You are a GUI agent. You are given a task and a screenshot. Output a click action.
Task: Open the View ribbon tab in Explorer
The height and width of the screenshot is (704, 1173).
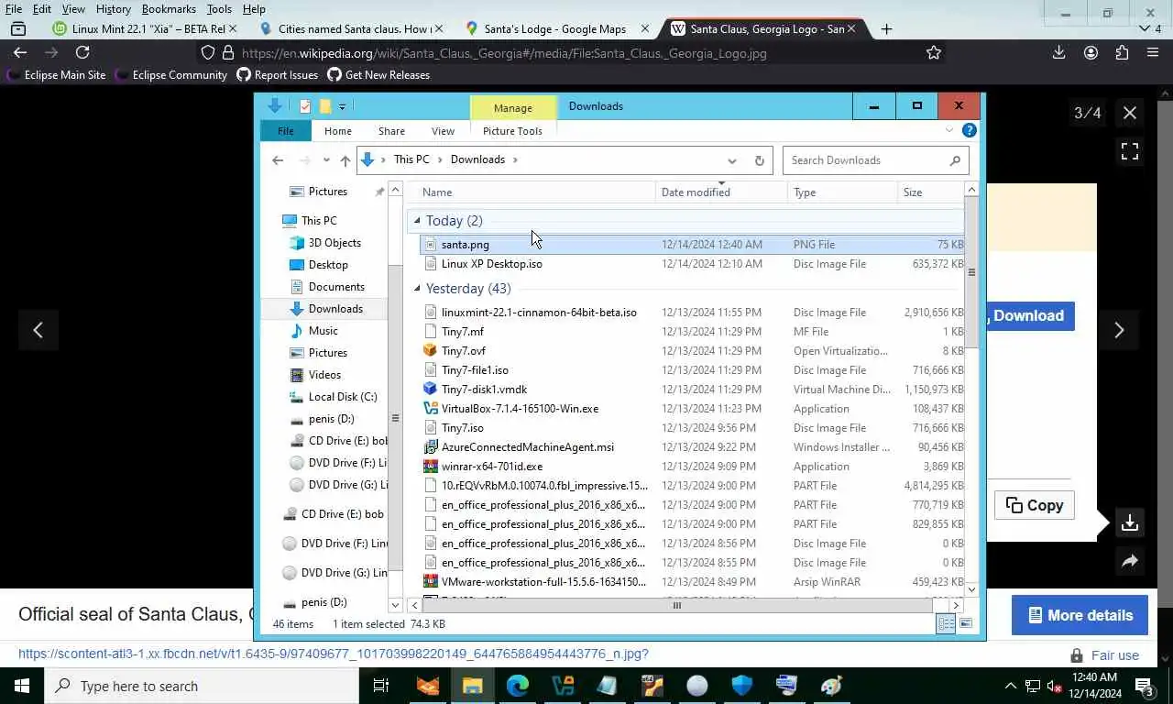443,131
